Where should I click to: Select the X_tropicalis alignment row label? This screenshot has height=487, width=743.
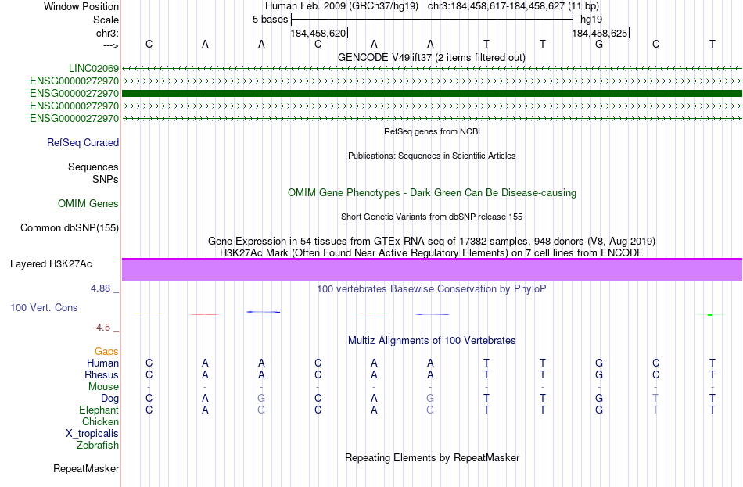(92, 434)
